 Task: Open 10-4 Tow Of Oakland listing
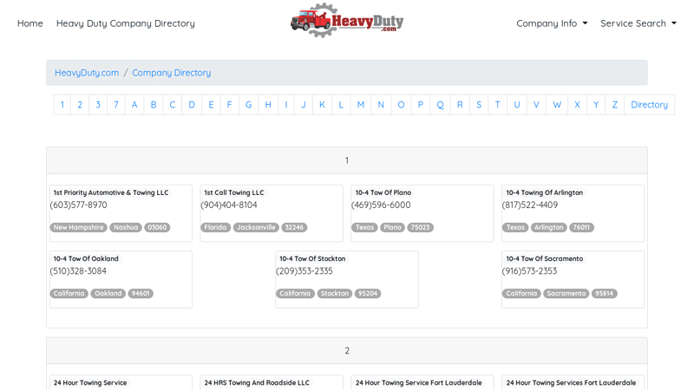[86, 258]
